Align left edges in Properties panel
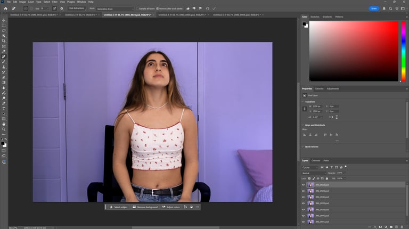Viewport: 409px width, 229px height. [x=305, y=135]
